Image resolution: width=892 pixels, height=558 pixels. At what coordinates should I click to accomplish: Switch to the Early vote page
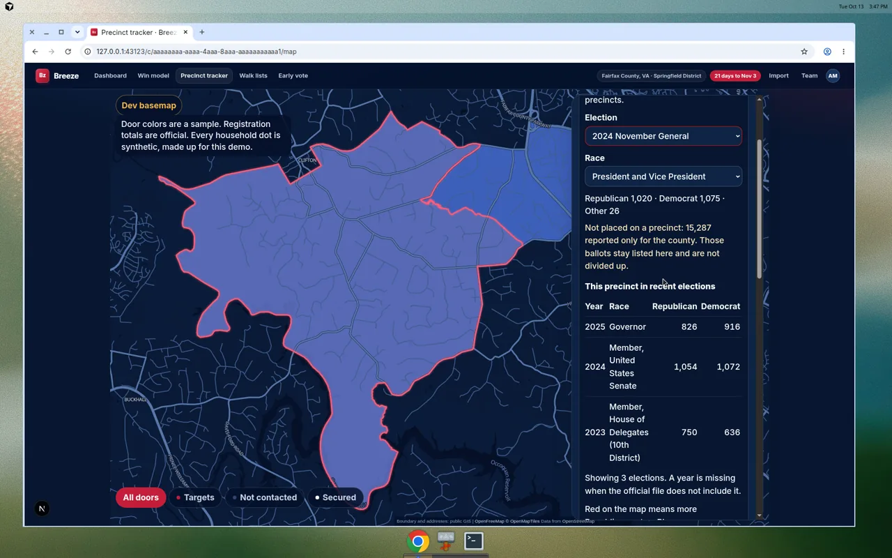293,75
